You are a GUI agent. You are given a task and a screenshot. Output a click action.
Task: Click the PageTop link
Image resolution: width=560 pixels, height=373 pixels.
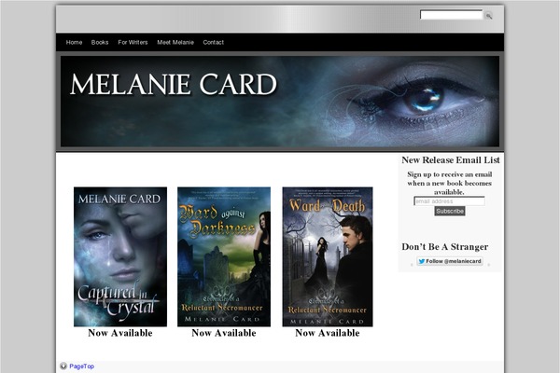coord(82,366)
